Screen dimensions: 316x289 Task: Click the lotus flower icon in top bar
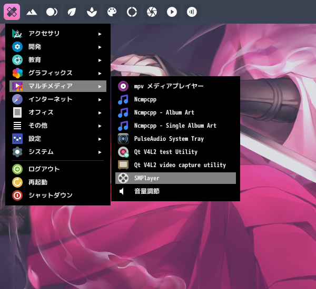pyautogui.click(x=92, y=12)
